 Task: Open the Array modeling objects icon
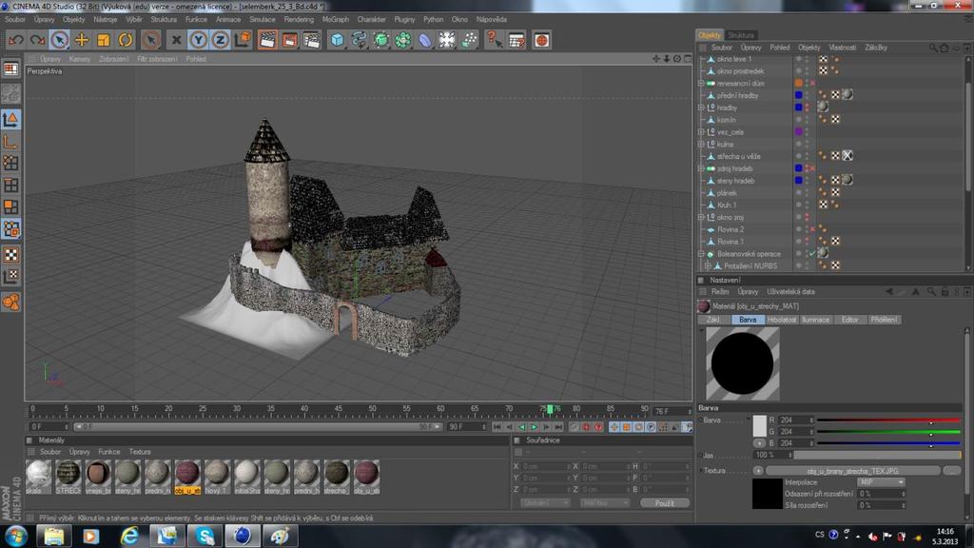(403, 40)
